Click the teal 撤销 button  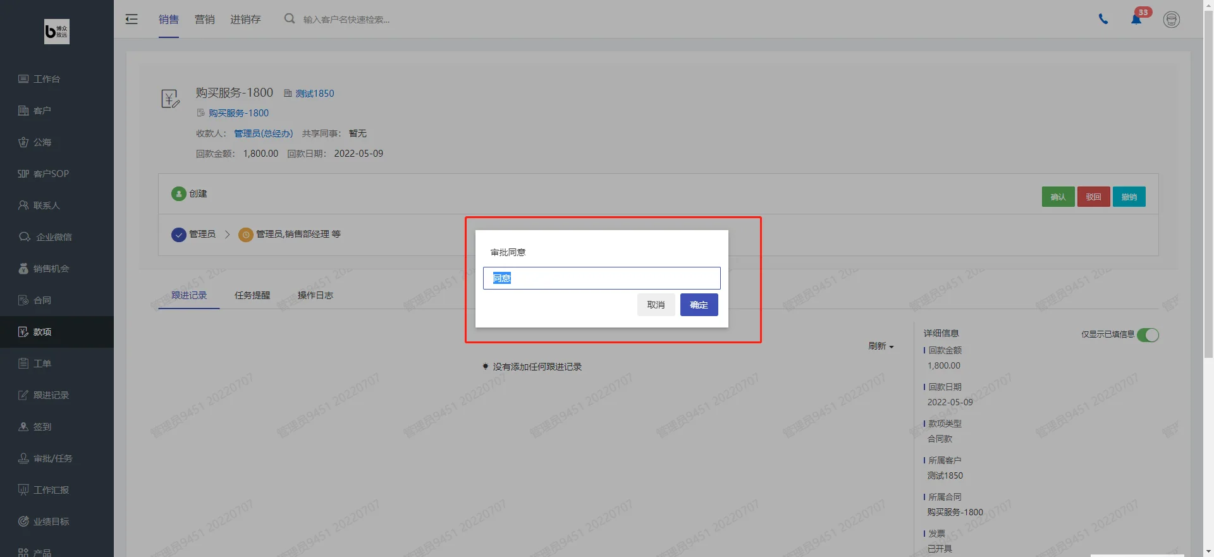1129,197
